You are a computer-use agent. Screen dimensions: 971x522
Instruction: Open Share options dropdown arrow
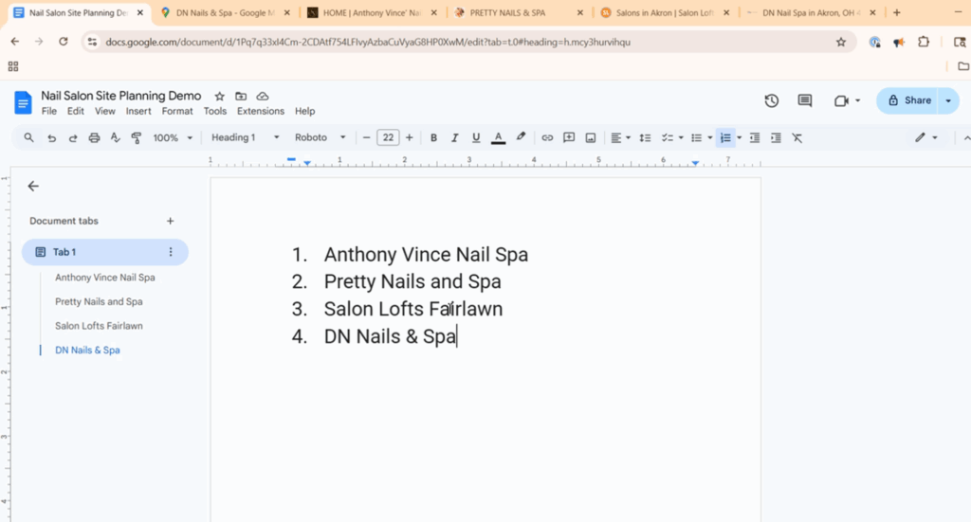[948, 100]
